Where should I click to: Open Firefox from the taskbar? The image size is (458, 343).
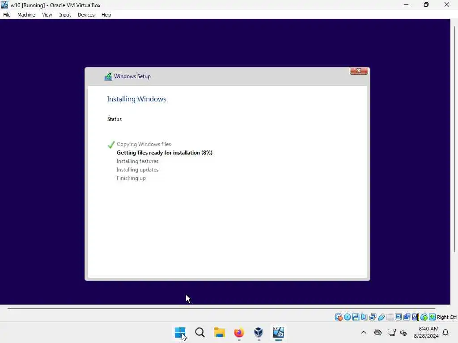(x=239, y=332)
